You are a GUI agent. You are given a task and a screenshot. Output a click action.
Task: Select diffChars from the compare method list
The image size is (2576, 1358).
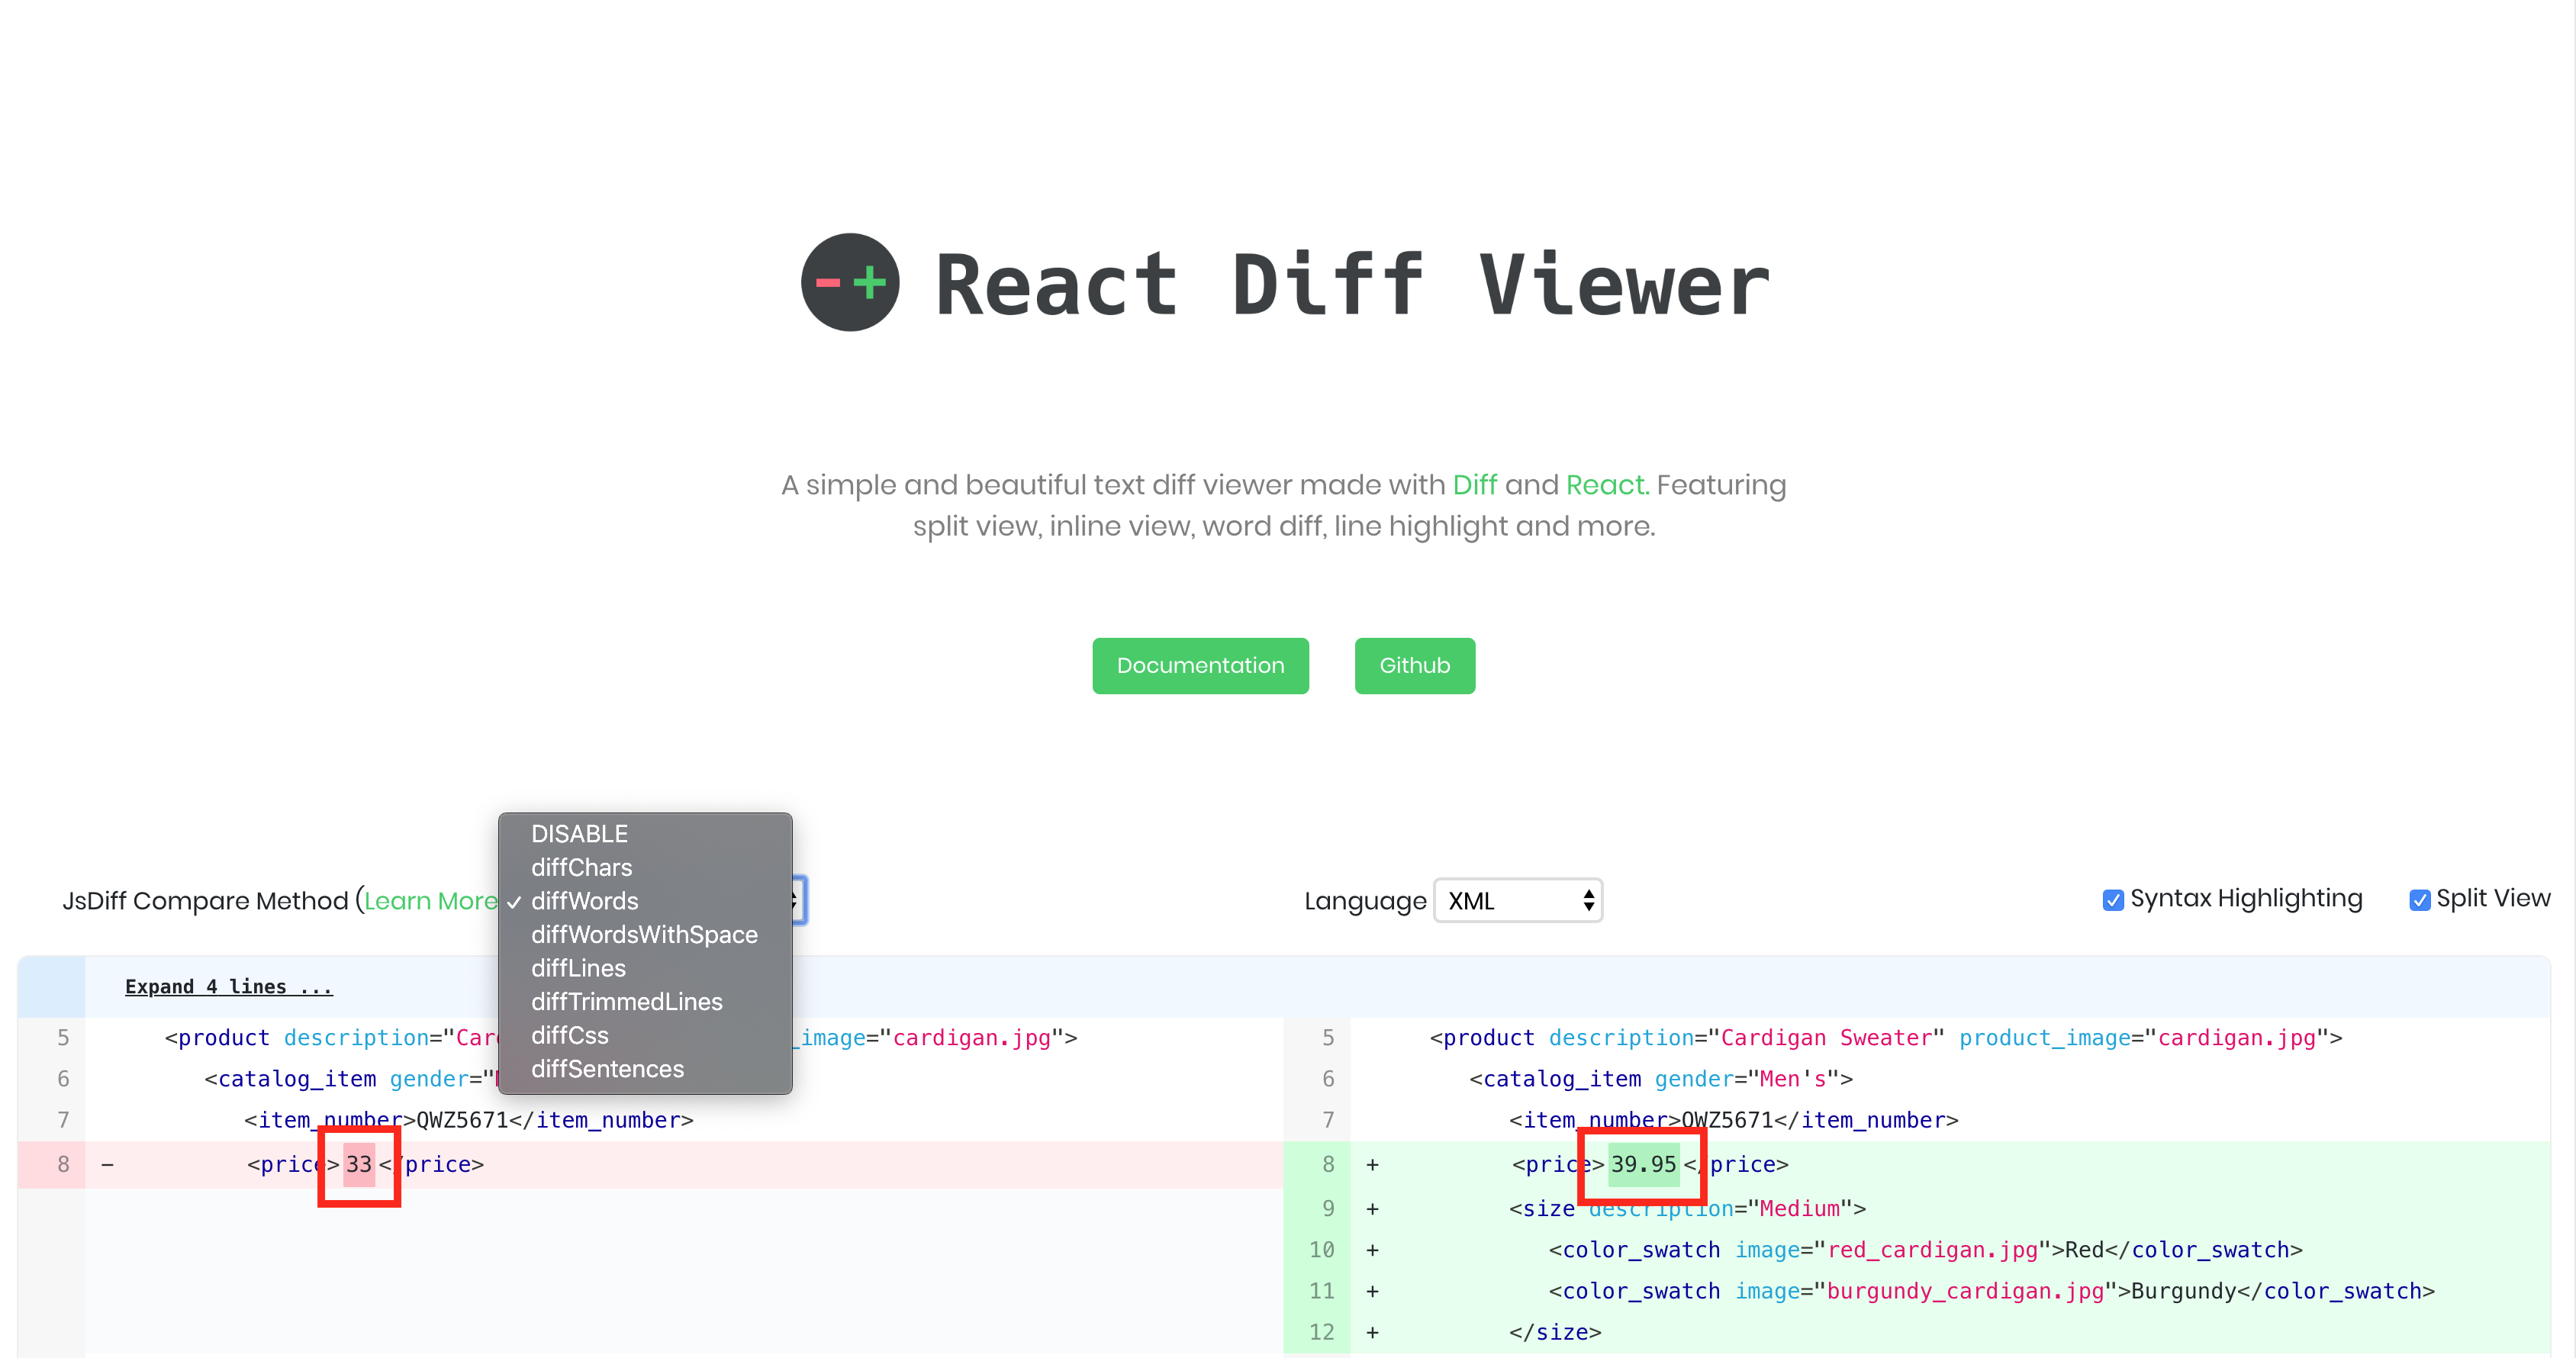pos(581,867)
